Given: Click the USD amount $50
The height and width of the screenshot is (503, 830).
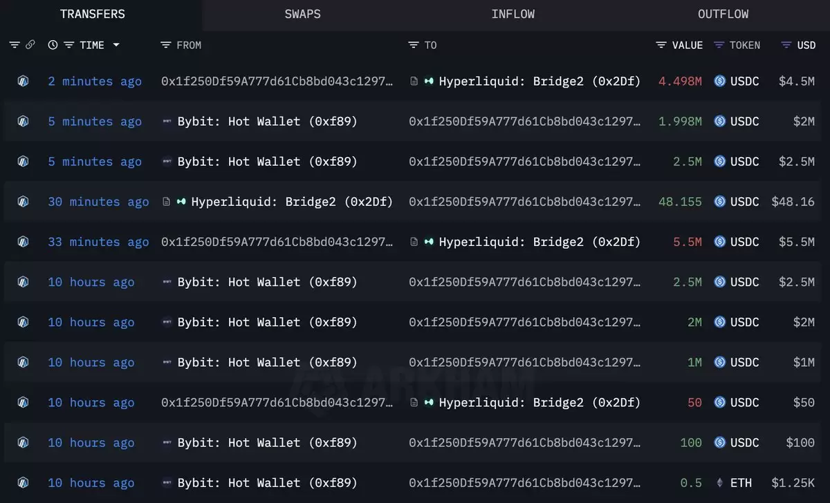Looking at the screenshot, I should click(x=804, y=403).
